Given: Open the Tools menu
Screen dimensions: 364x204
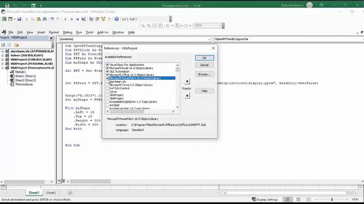Looking at the screenshot, I should click(89, 32).
